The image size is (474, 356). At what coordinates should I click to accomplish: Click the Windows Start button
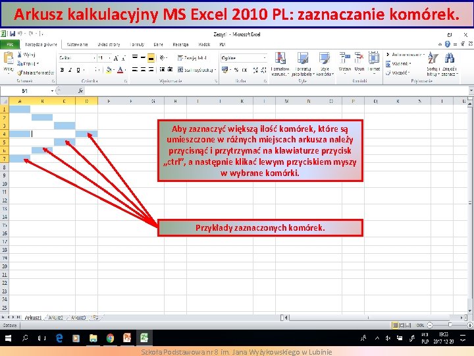(8, 338)
